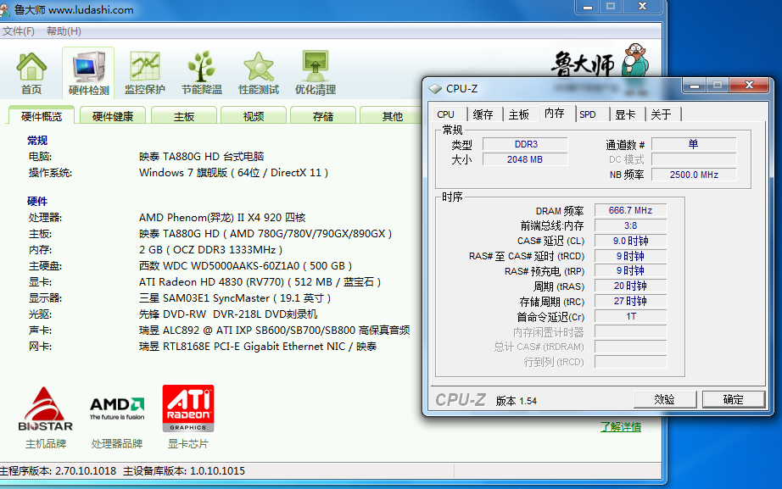Click the CPU-Z title bar icon
Screen dimensions: 782x489
click(435, 89)
